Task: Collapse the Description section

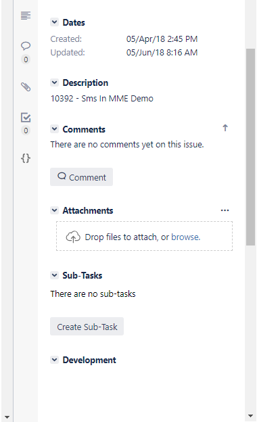Action: tap(54, 83)
